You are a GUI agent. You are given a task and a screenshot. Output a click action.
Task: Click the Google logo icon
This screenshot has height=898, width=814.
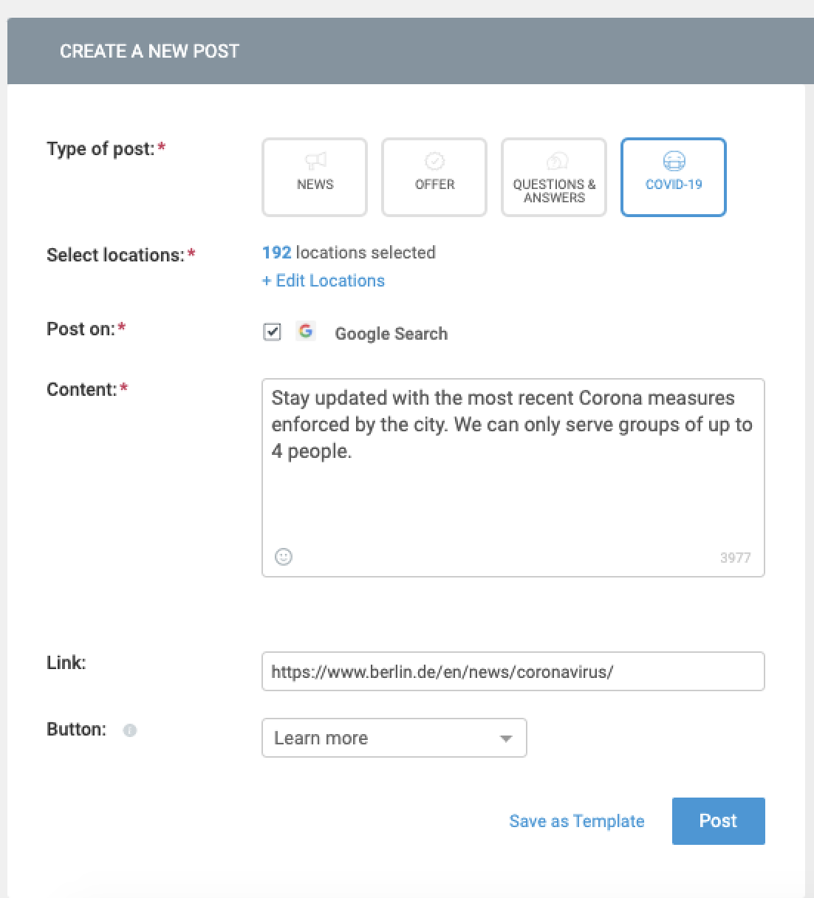point(306,332)
